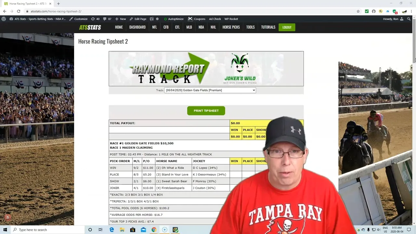The image size is (416, 234).
Task: Bookmark this page with the star icon
Action: pos(358,11)
